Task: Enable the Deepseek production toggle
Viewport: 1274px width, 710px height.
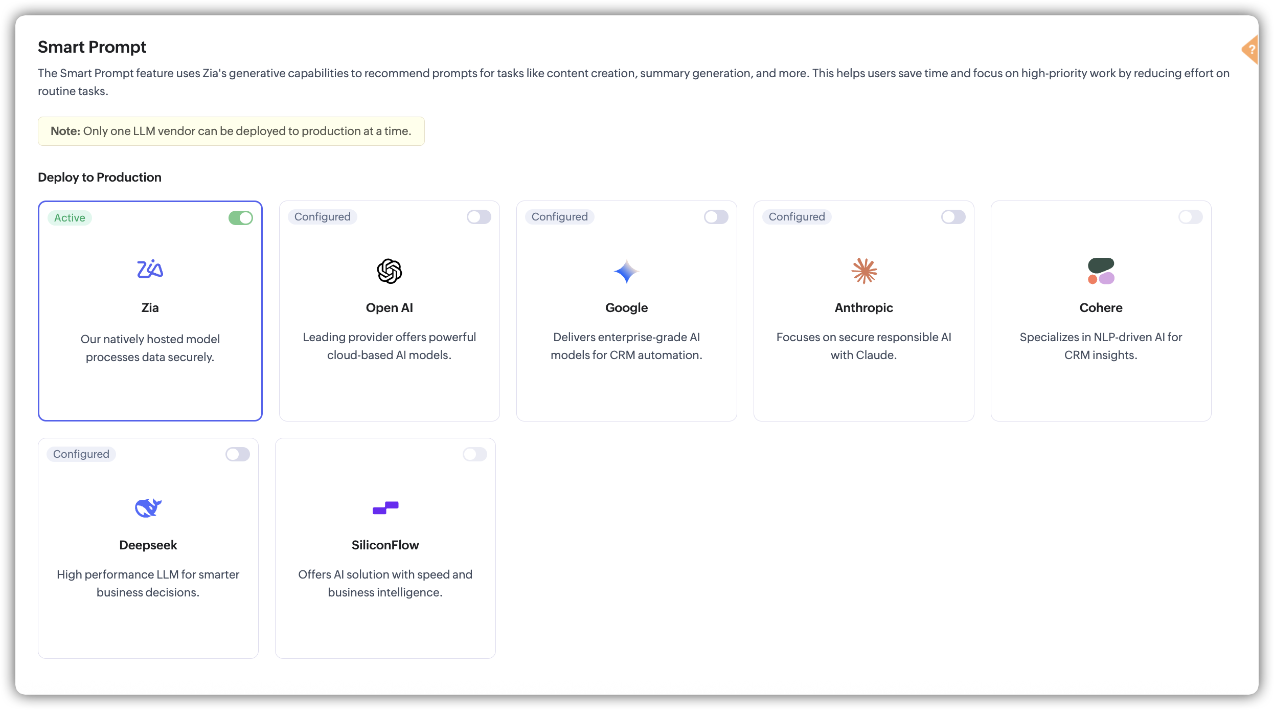Action: coord(238,454)
